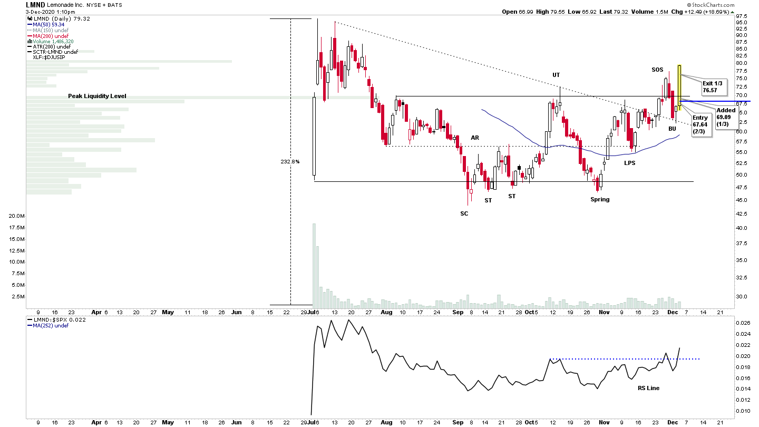This screenshot has height=427, width=759.
Task: Click the "SC" selling climax annotation
Action: coord(464,213)
